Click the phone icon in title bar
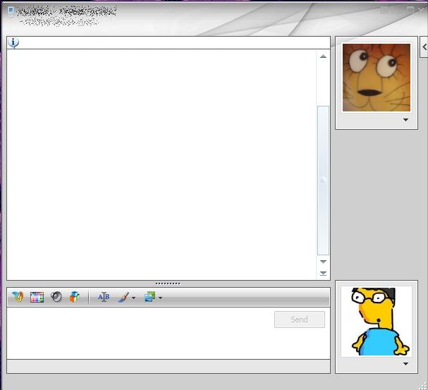Screen dimensions: 428x390 pyautogui.click(x=11, y=11)
